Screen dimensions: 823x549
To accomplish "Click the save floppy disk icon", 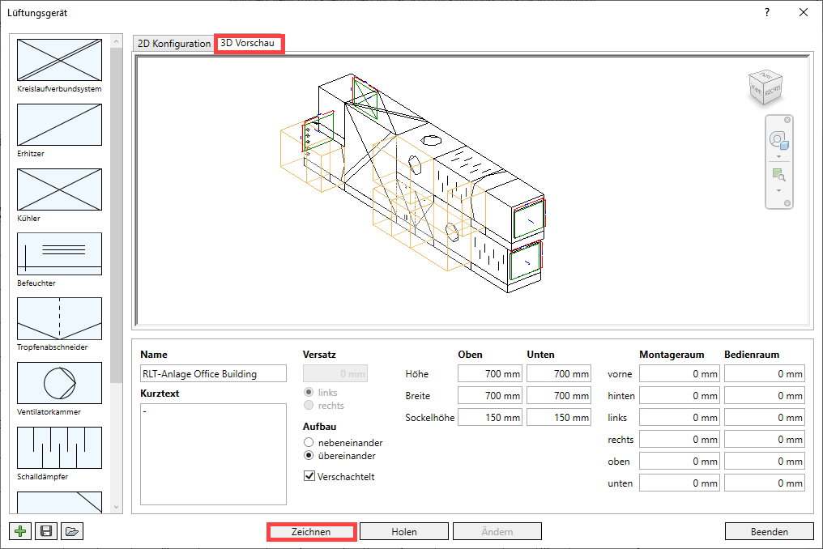I will [x=46, y=531].
